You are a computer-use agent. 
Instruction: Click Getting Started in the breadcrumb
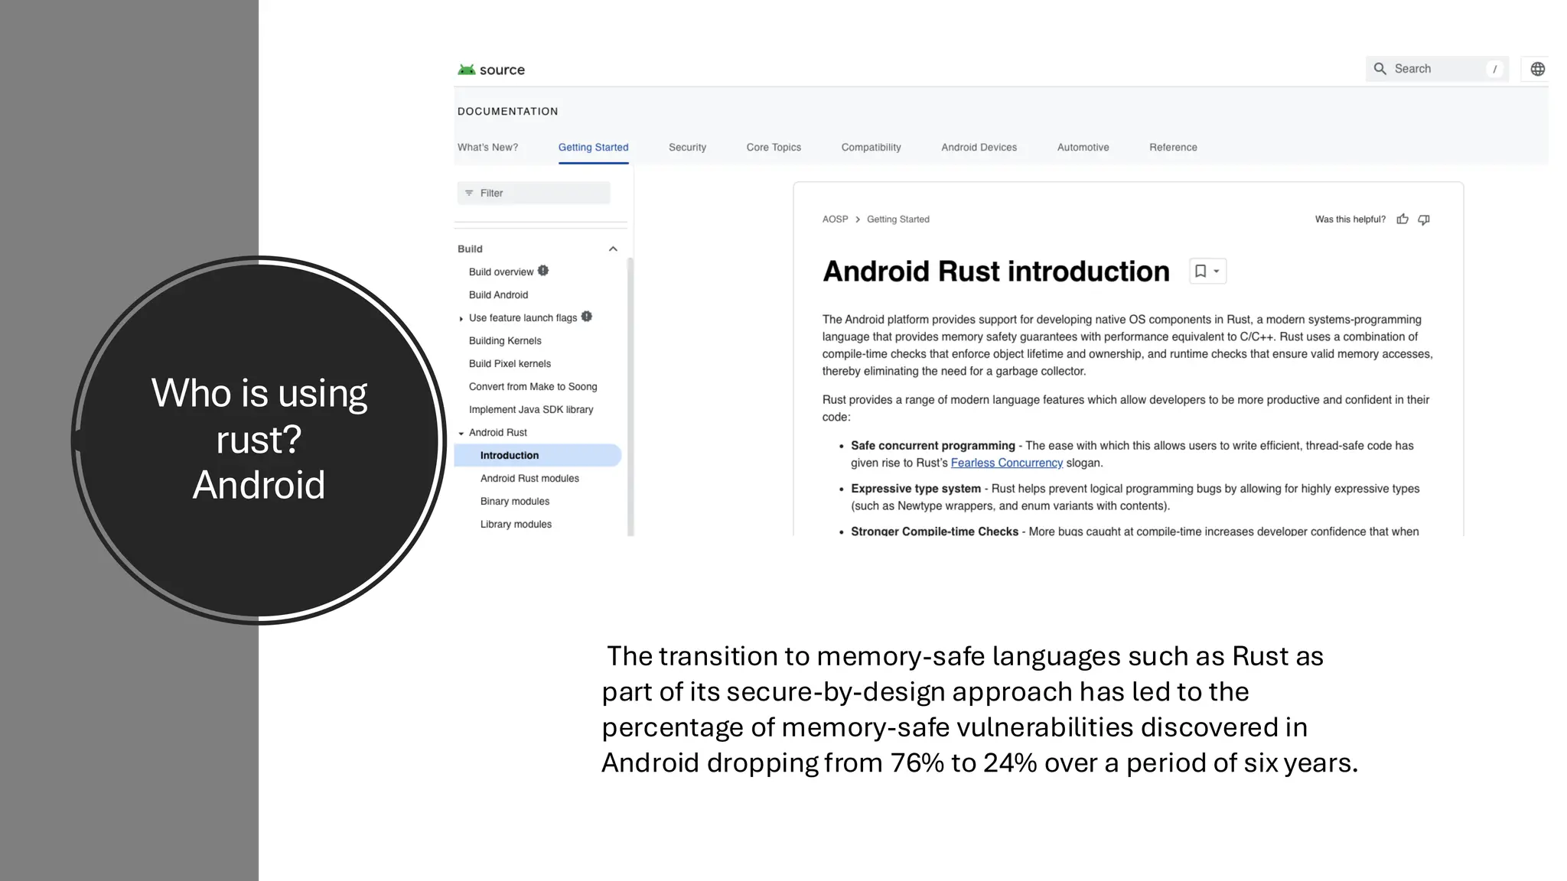coord(898,219)
